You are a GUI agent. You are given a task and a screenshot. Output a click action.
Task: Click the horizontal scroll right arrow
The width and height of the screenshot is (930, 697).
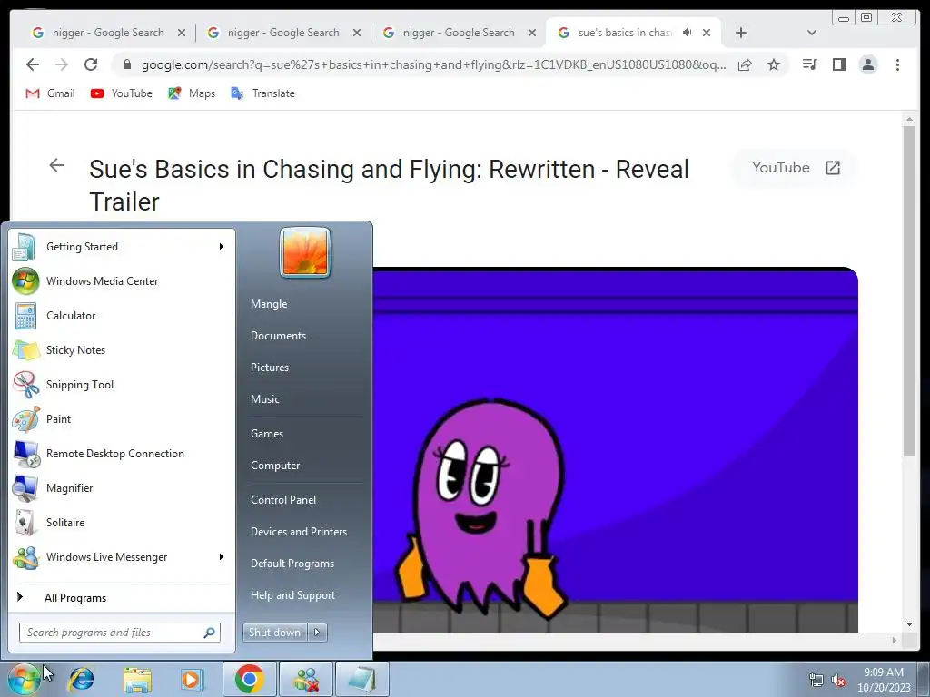coord(895,640)
